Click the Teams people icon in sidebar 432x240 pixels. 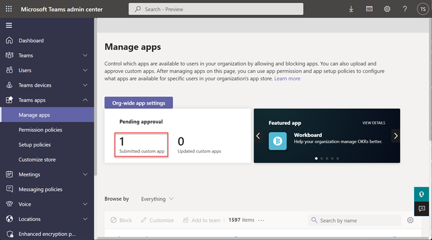point(9,55)
